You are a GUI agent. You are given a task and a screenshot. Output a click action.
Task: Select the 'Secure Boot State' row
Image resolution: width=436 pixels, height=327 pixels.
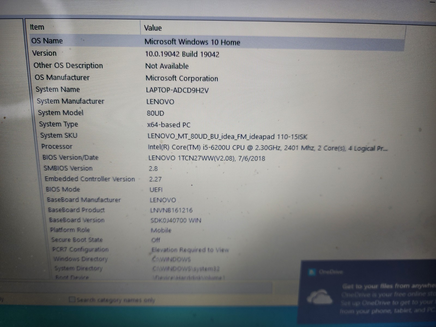click(77, 240)
